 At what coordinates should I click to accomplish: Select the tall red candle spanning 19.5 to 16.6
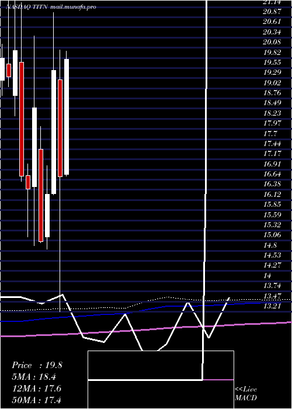[22, 119]
